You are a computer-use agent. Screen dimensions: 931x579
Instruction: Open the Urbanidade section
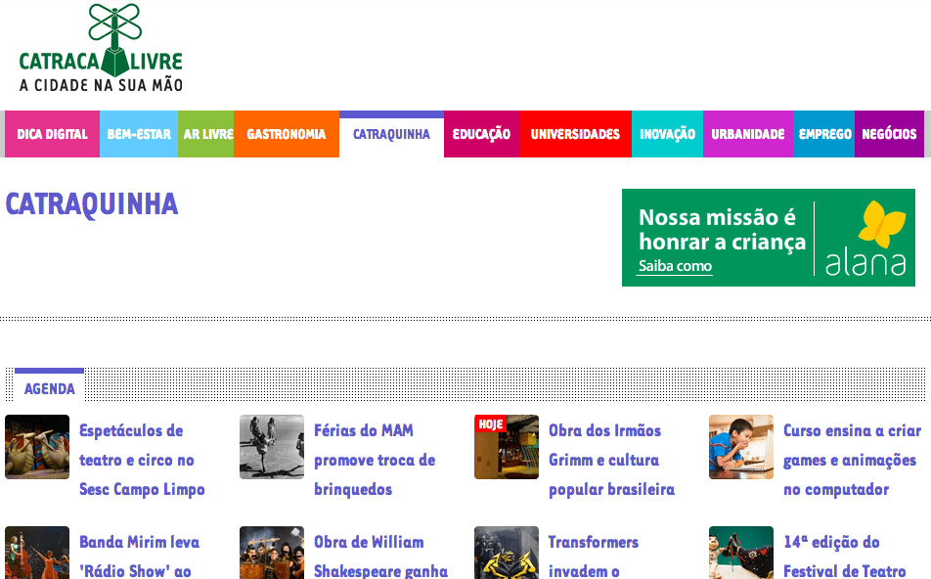click(x=748, y=134)
